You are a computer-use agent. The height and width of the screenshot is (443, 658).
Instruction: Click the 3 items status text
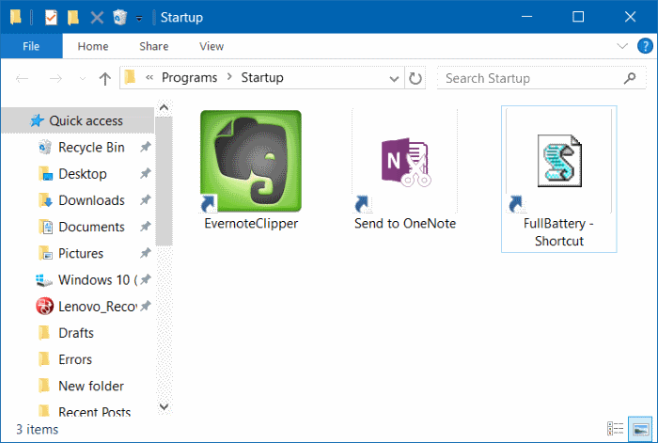(x=37, y=430)
